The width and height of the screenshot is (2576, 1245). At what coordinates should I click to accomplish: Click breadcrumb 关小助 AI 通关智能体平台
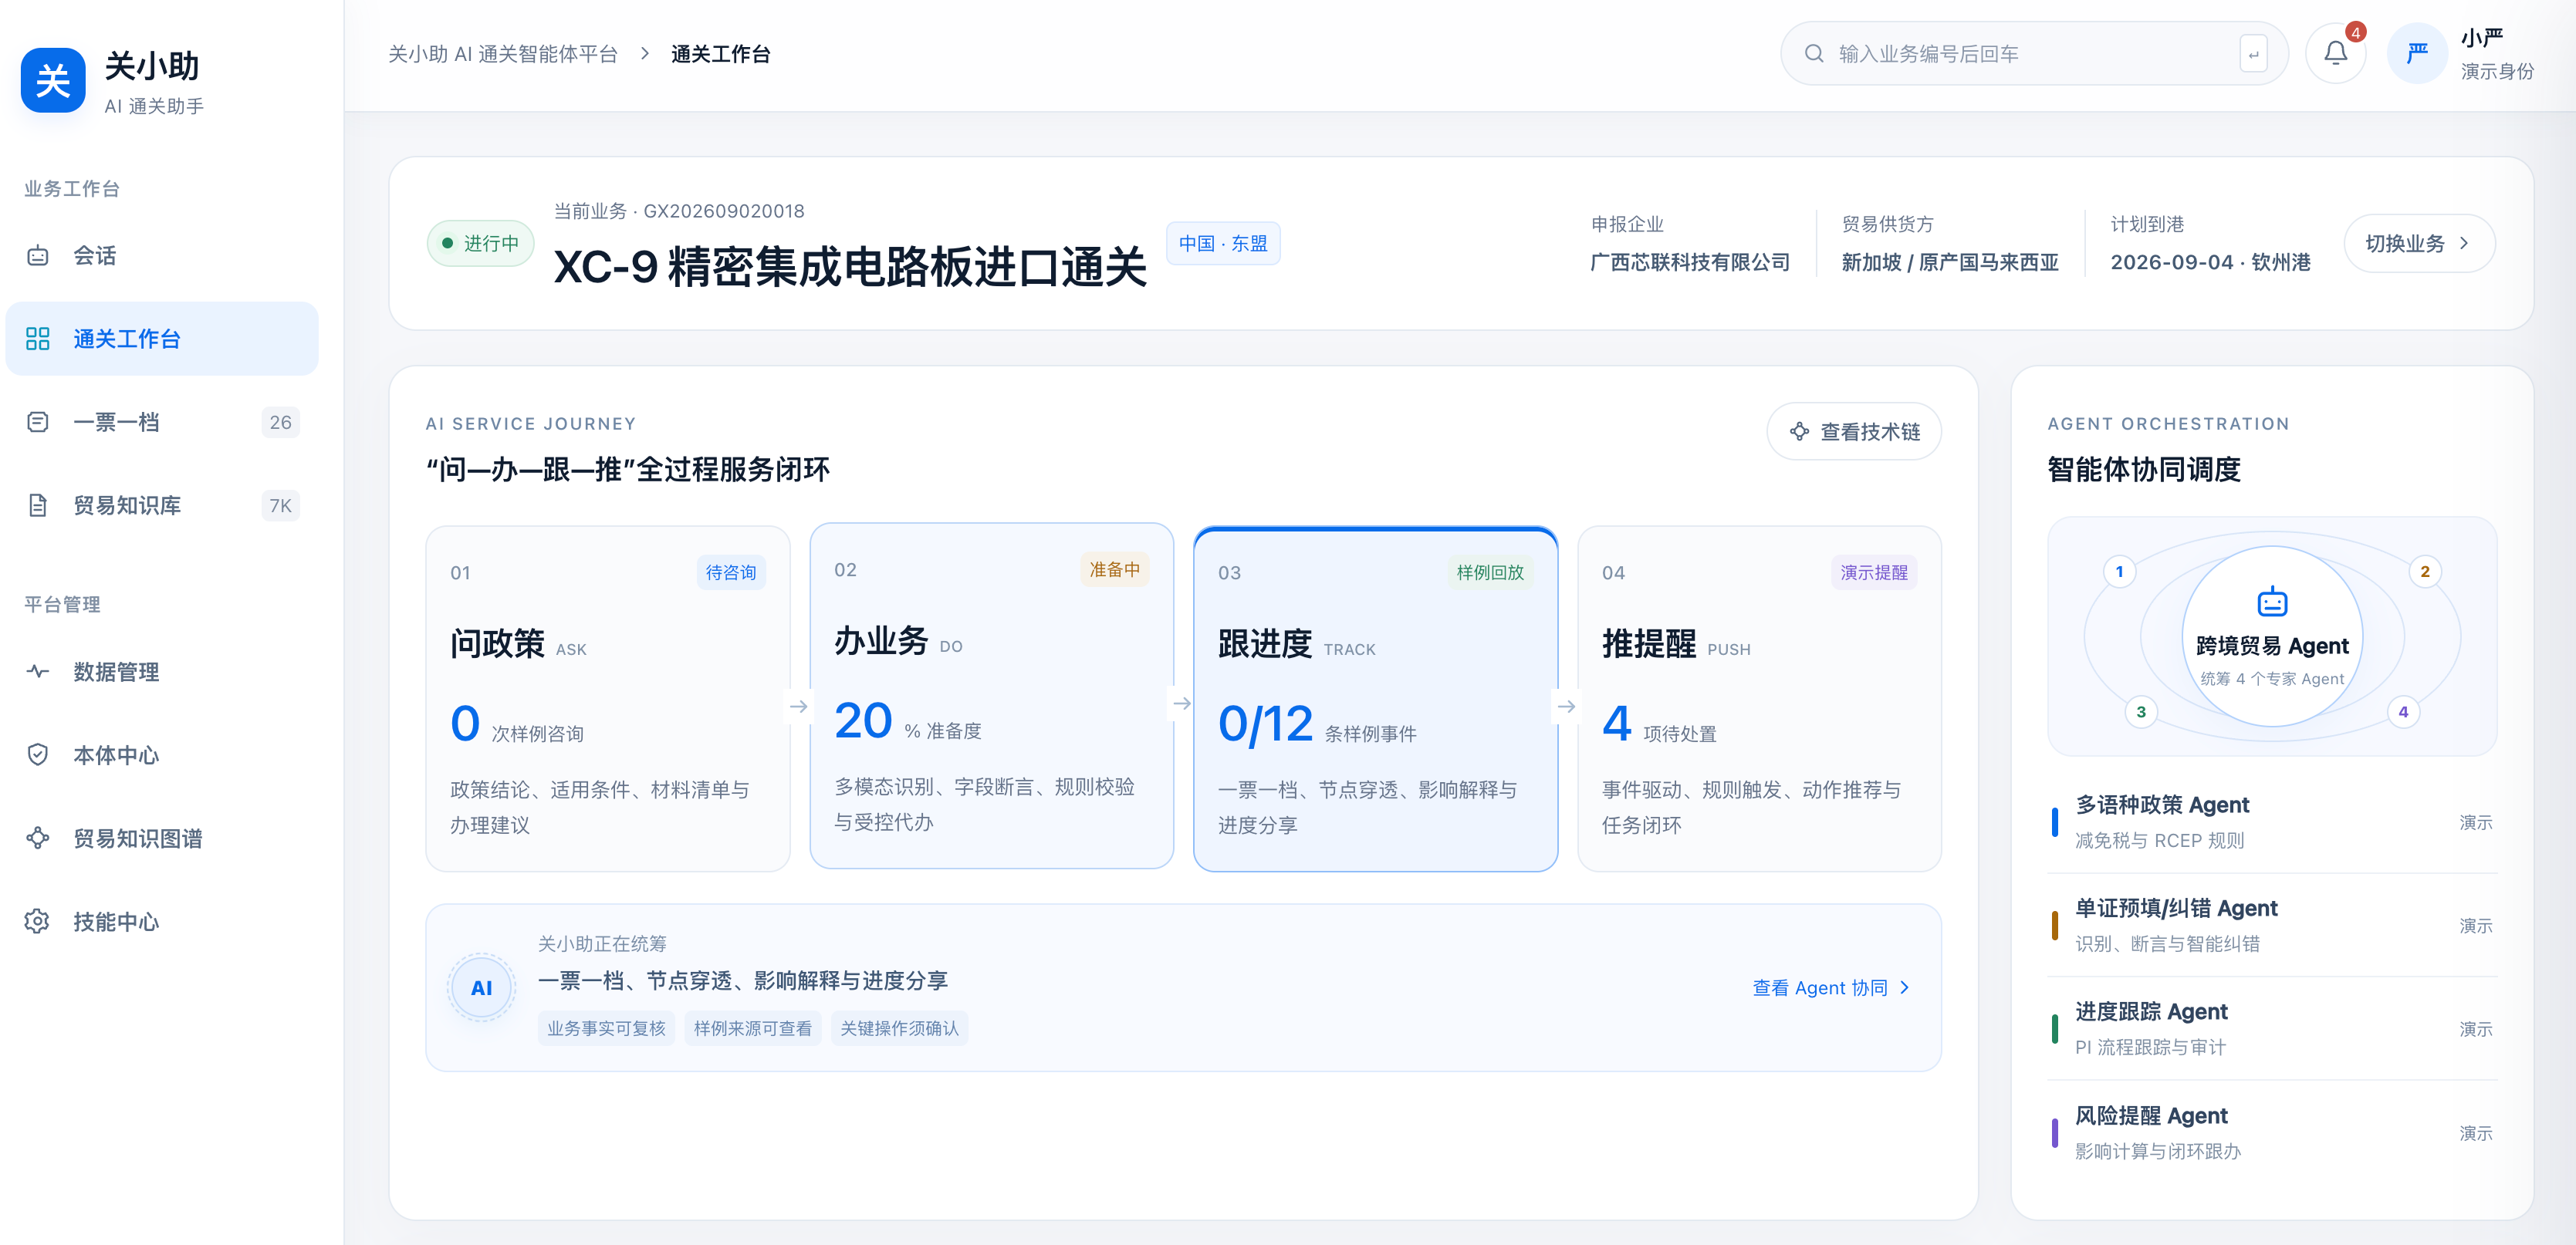(503, 54)
